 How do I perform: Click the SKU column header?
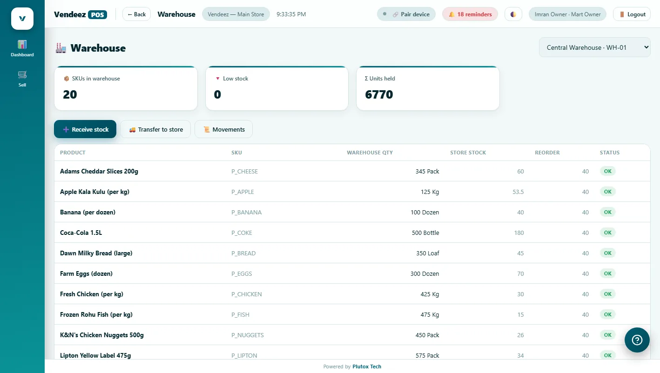click(x=236, y=153)
